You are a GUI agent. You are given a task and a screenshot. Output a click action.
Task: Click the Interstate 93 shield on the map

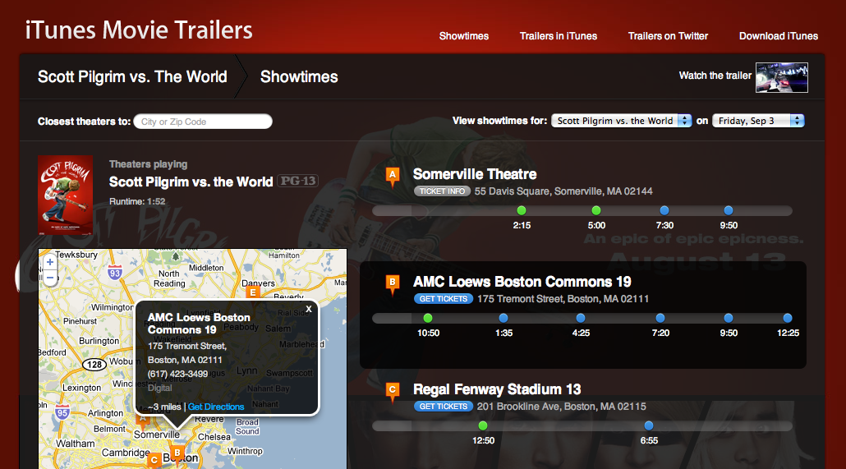pos(114,273)
